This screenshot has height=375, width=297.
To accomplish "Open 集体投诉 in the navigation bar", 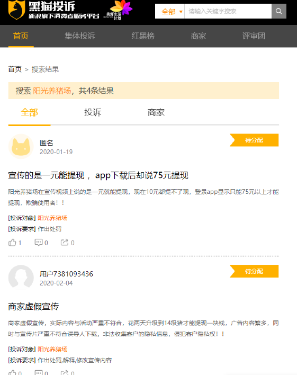I will 80,36.
